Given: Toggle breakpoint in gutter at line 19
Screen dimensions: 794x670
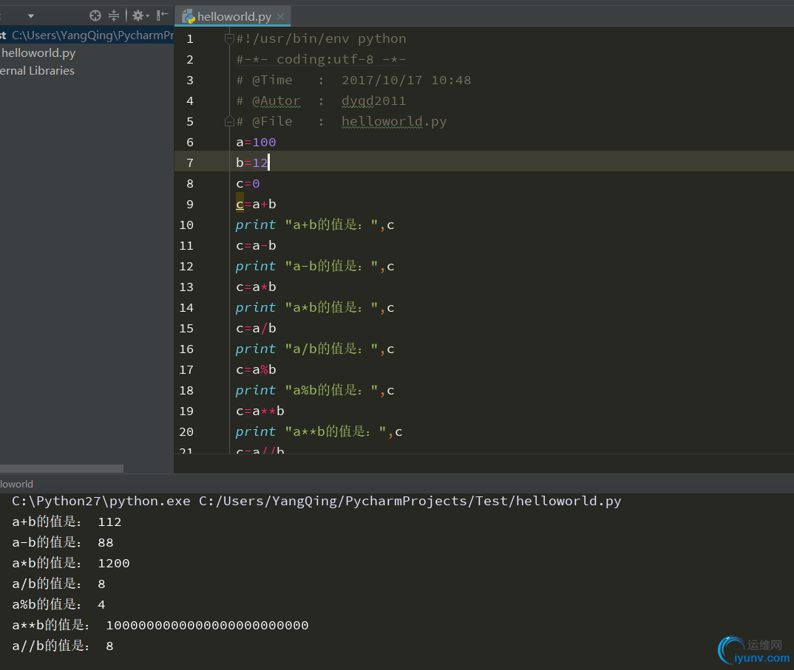Looking at the screenshot, I should (x=211, y=411).
